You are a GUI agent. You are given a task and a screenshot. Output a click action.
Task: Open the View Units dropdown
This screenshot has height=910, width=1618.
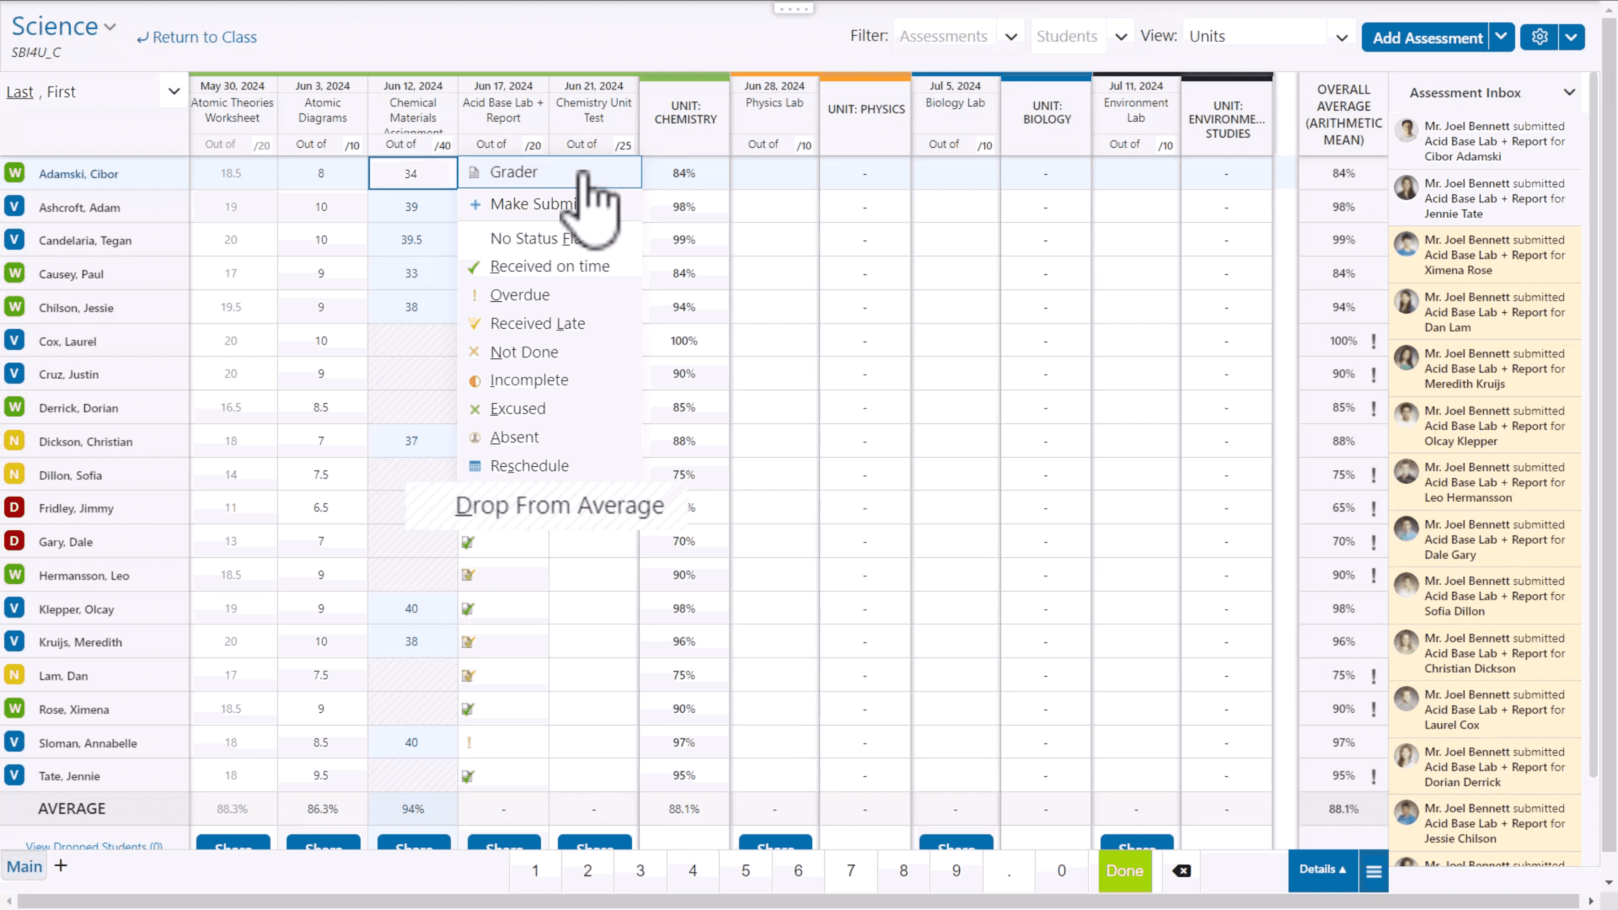(x=1342, y=37)
